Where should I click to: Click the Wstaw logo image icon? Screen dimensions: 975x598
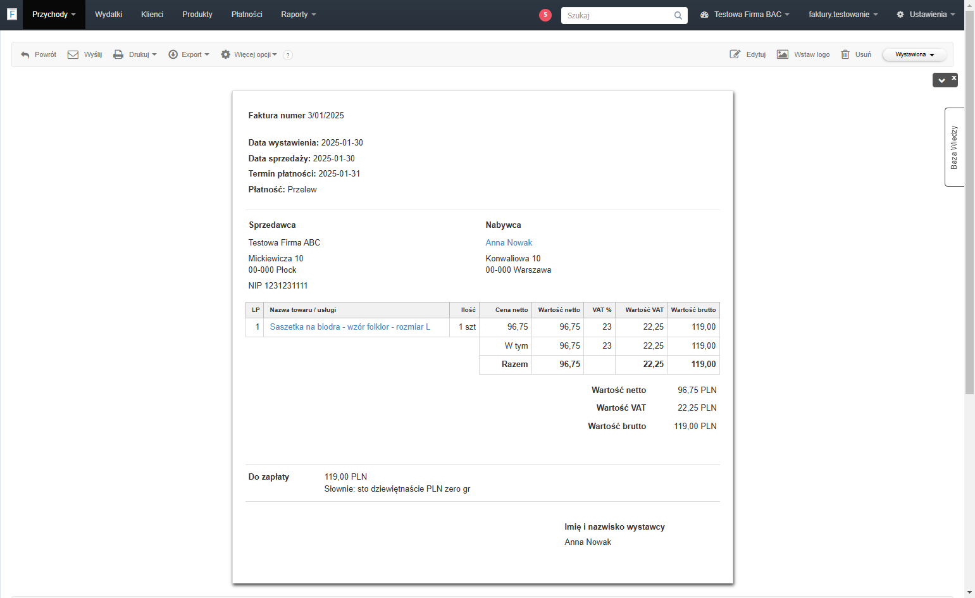(783, 54)
